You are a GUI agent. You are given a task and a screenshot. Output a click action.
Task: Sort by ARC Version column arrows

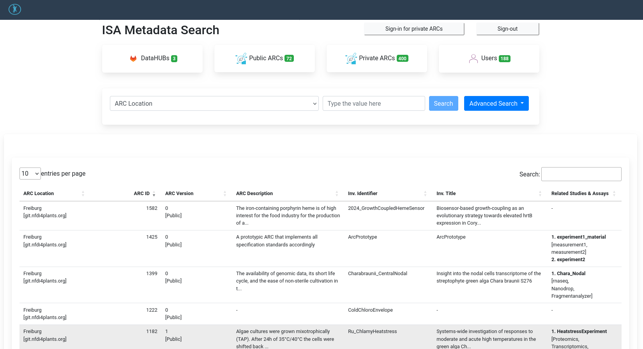pyautogui.click(x=225, y=194)
